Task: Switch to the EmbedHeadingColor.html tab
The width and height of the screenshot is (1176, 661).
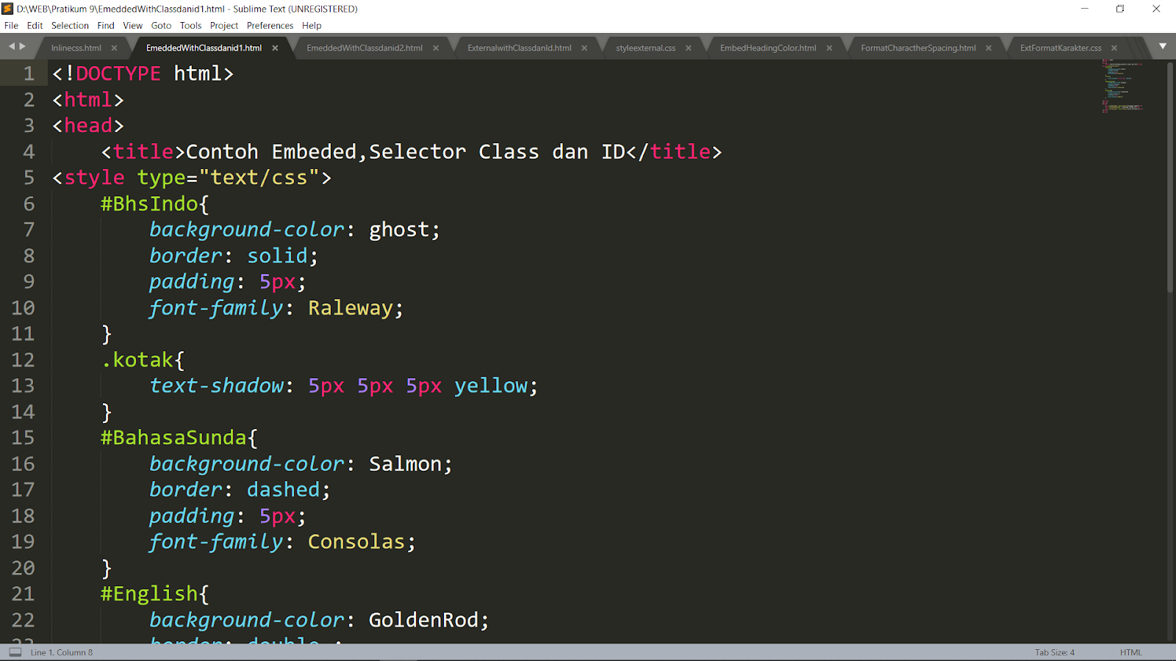Action: pos(768,48)
